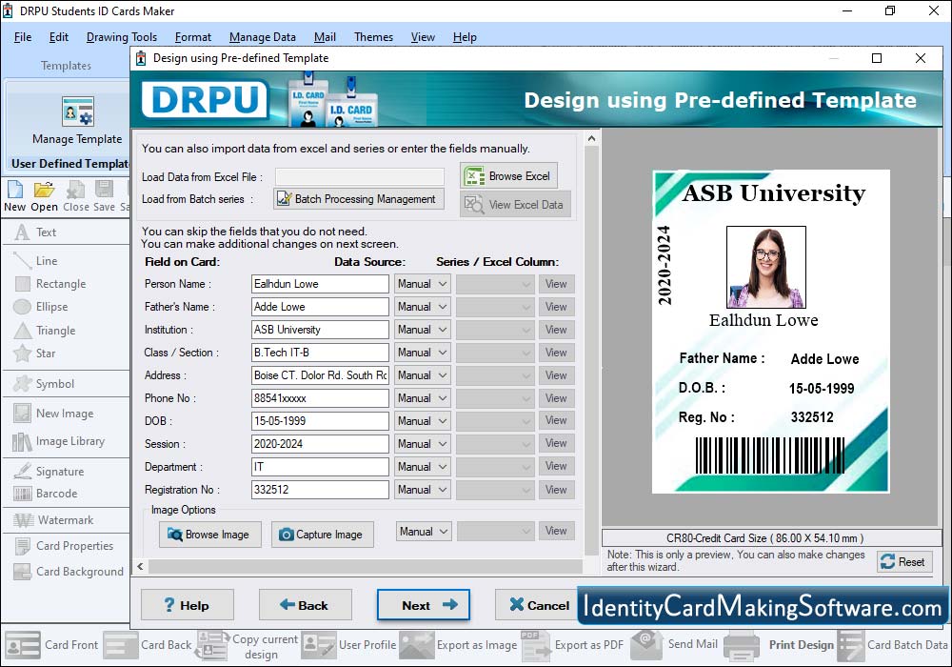
Task: Click the Cancel button
Action: point(536,605)
